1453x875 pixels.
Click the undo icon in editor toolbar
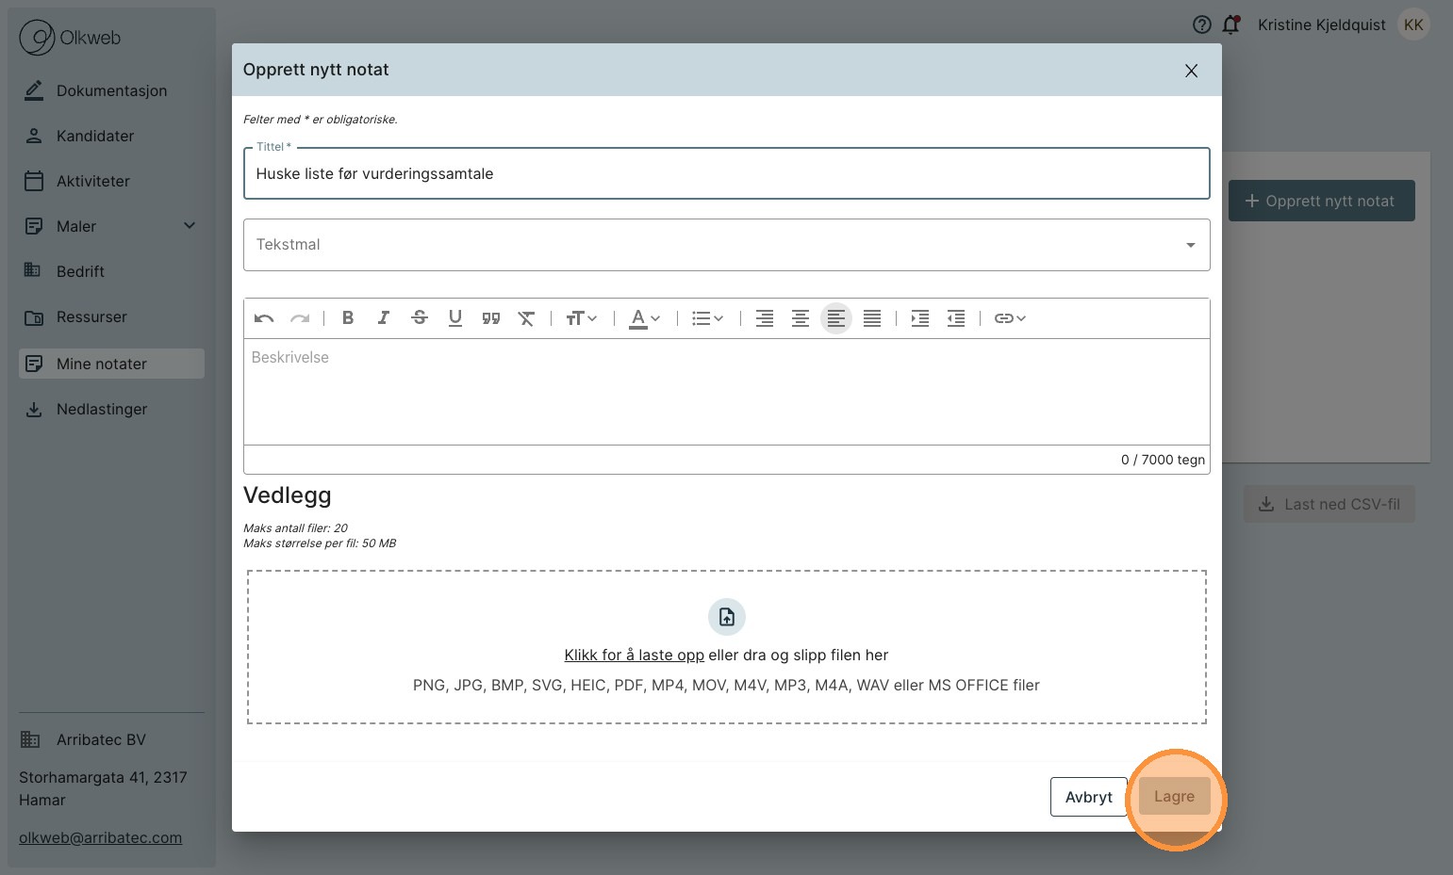[x=264, y=318]
